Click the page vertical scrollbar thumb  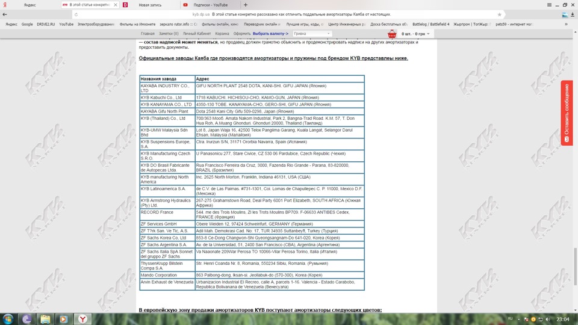point(575,266)
